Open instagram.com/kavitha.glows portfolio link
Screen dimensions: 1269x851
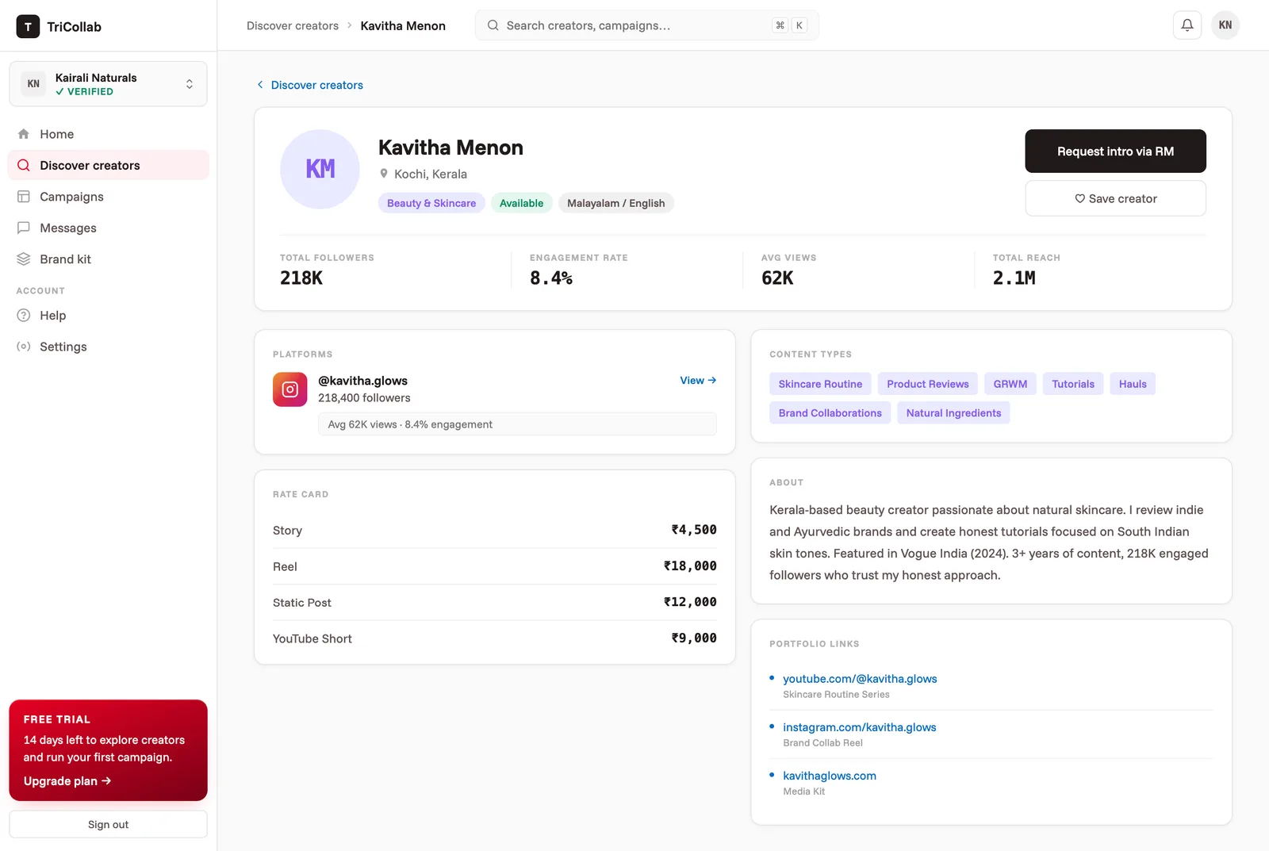859,727
